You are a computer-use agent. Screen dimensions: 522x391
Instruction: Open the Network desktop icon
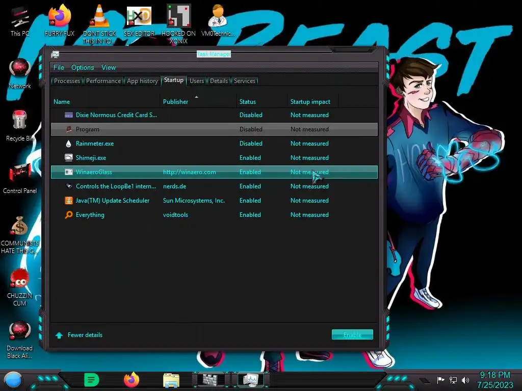[x=20, y=74]
